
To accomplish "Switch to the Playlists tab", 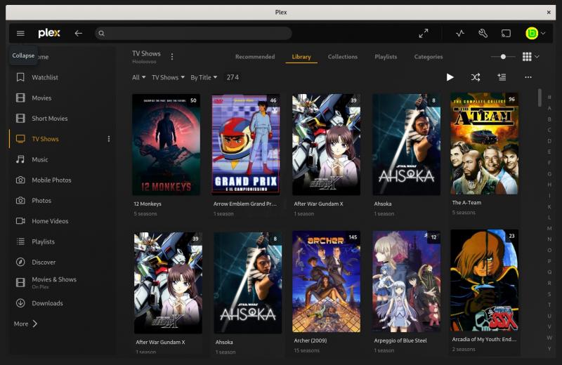I will [x=386, y=57].
